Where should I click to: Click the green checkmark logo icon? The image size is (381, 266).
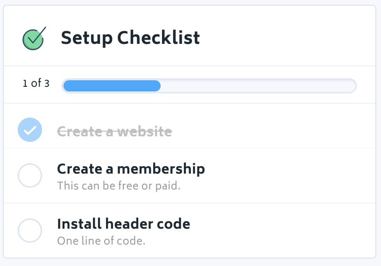[34, 39]
